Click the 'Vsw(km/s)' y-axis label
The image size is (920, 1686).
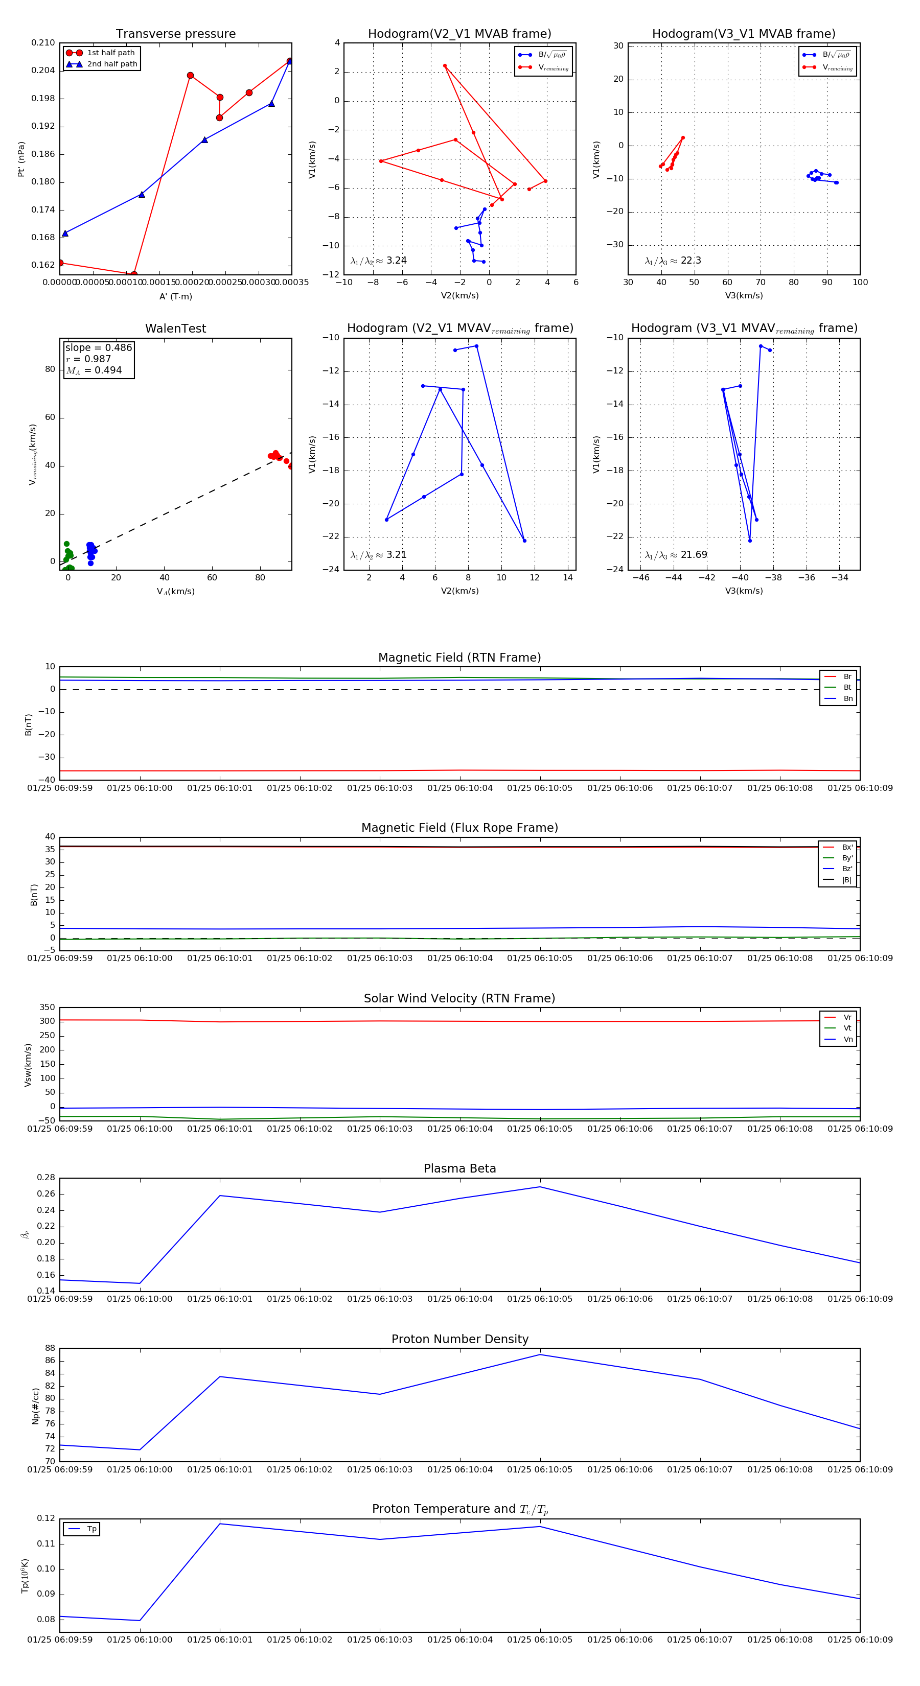click(x=28, y=1065)
